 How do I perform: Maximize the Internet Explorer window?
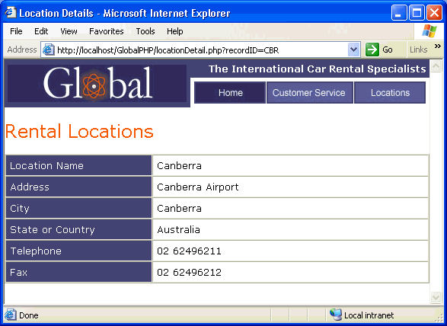click(417, 13)
